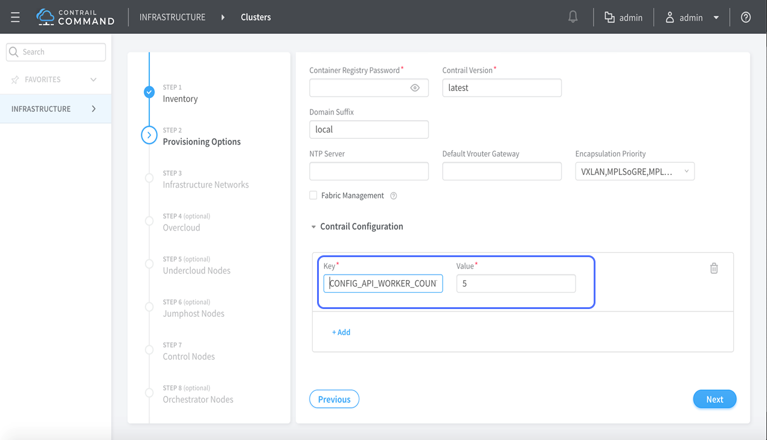Viewport: 767px width, 440px height.
Task: Delete the key-value row with trash icon
Action: tap(714, 269)
